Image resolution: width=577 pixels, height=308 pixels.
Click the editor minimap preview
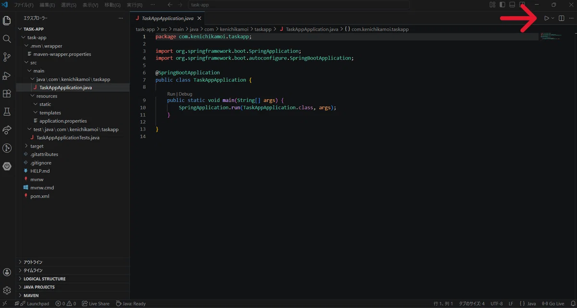pos(551,36)
